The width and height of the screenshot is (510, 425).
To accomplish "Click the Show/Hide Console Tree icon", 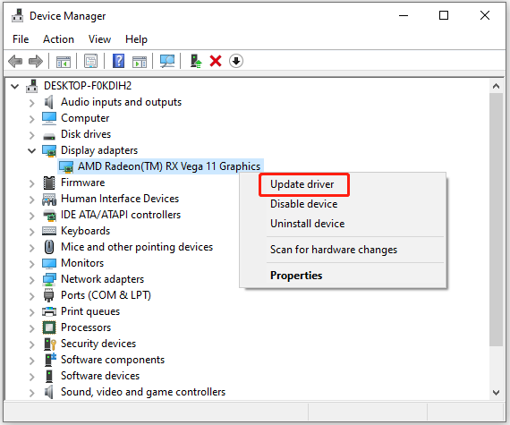I will click(64, 61).
